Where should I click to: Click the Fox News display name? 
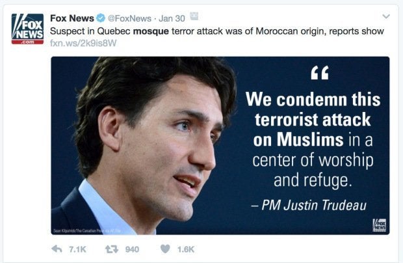[72, 18]
